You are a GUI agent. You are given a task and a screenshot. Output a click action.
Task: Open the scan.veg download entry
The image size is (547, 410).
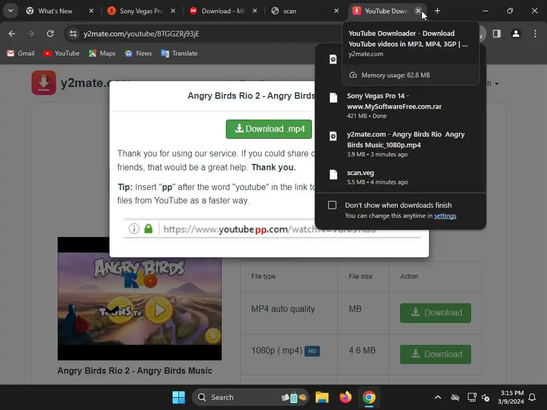point(401,177)
